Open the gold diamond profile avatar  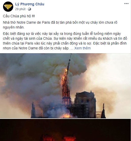pyautogui.click(x=8, y=7)
